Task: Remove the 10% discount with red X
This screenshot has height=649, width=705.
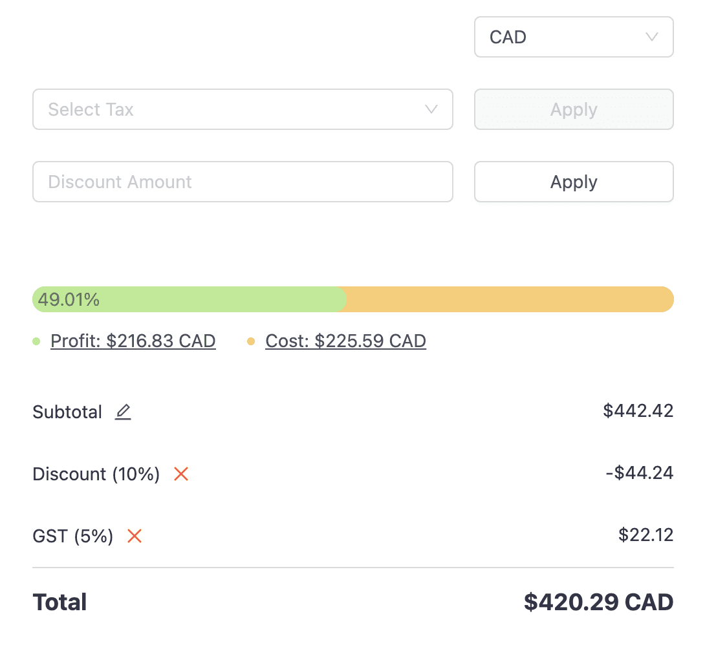Action: (181, 474)
